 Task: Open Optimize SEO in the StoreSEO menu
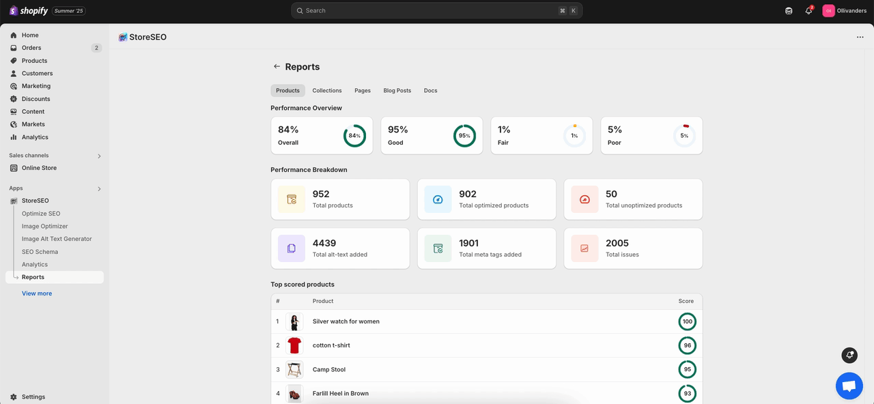coord(41,214)
